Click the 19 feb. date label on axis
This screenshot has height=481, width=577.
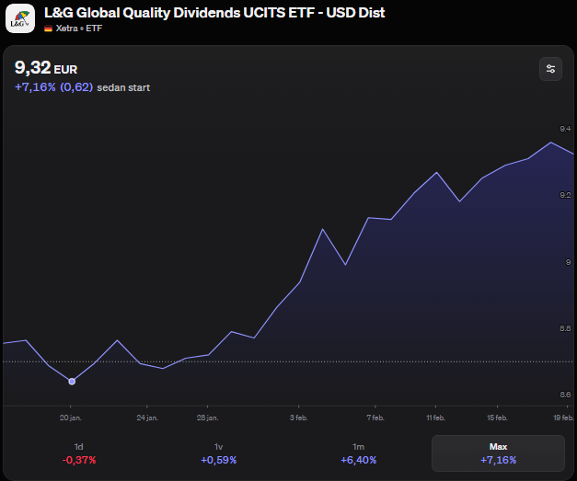pyautogui.click(x=563, y=418)
